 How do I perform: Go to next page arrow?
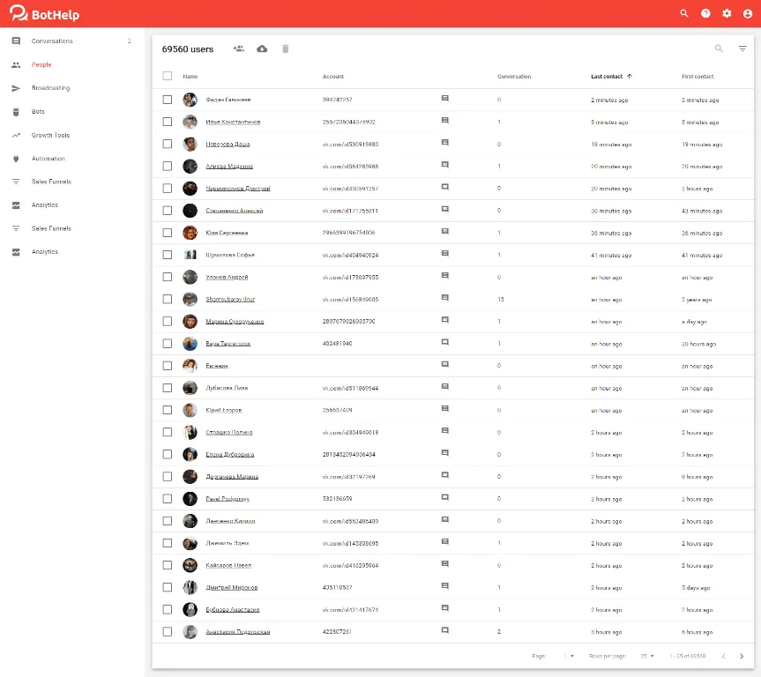point(741,656)
